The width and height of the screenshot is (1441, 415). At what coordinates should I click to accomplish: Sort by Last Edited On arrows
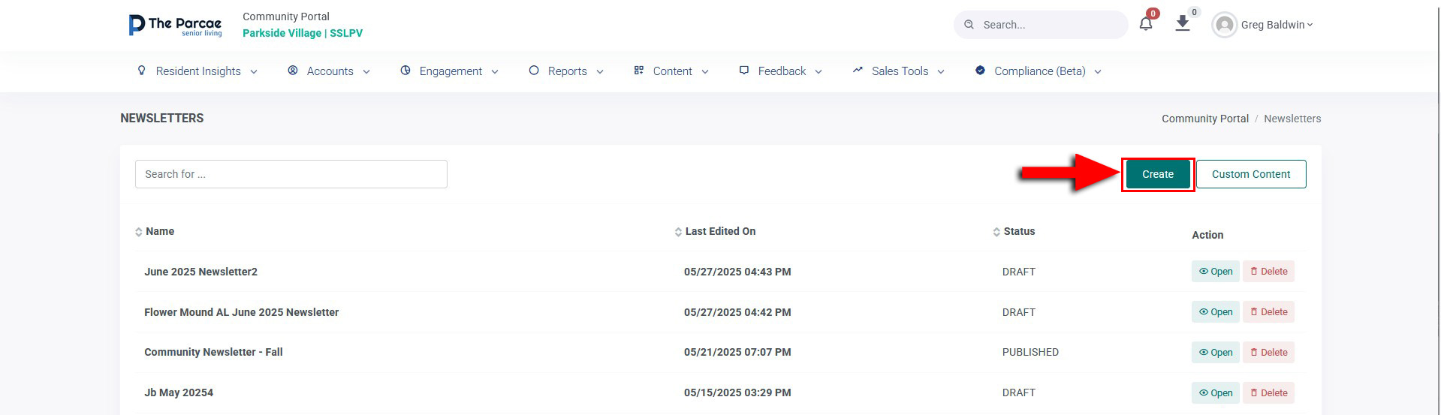[x=678, y=232]
